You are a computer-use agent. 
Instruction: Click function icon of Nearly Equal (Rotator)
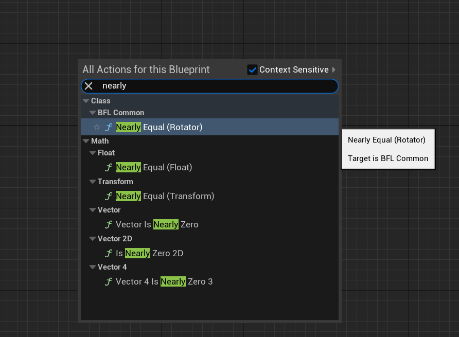tap(108, 127)
